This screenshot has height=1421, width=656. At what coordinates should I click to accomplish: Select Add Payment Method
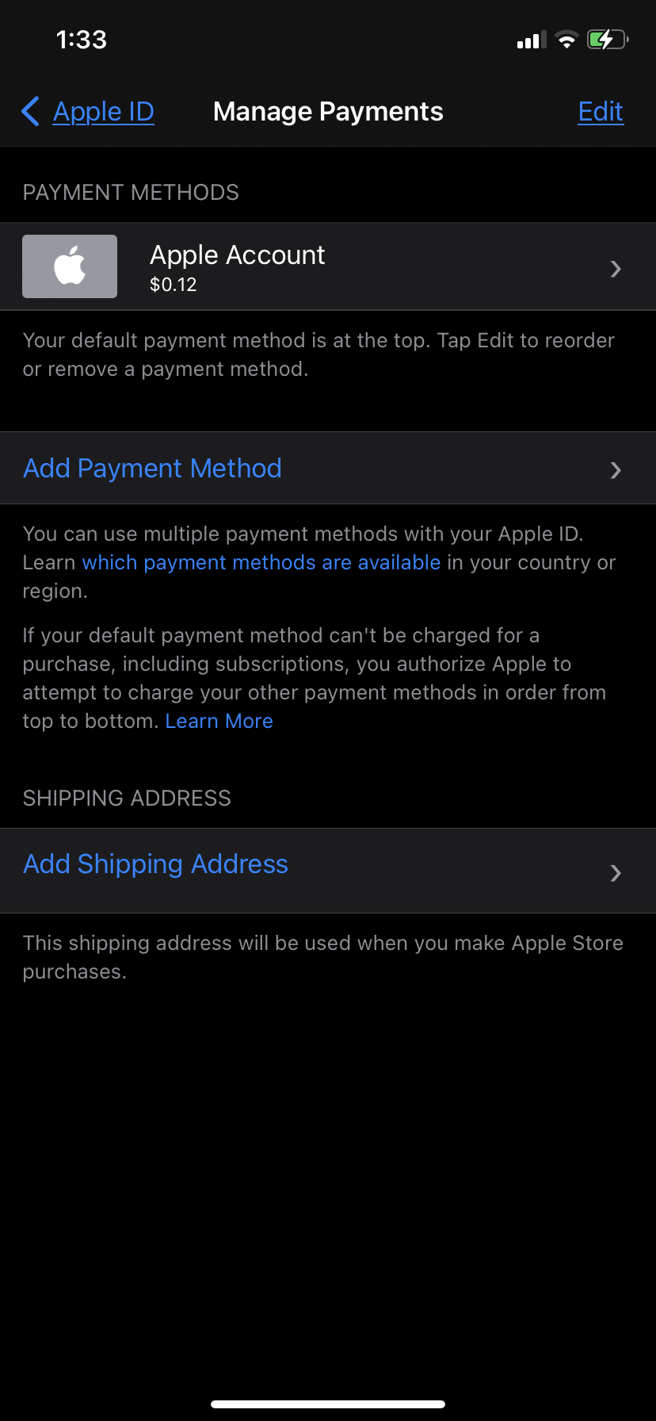tap(328, 468)
